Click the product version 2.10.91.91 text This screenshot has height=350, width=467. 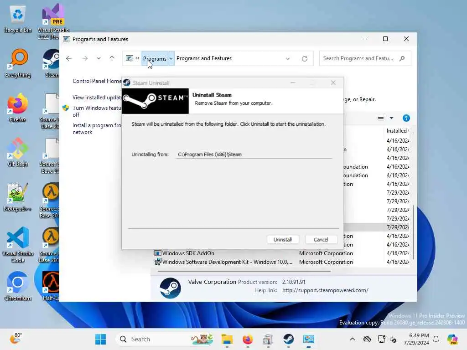294,282
